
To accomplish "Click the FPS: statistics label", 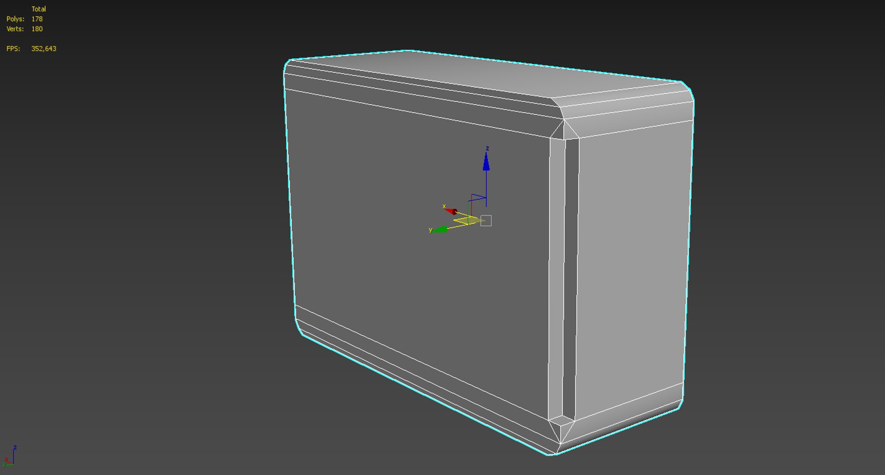I will point(13,48).
